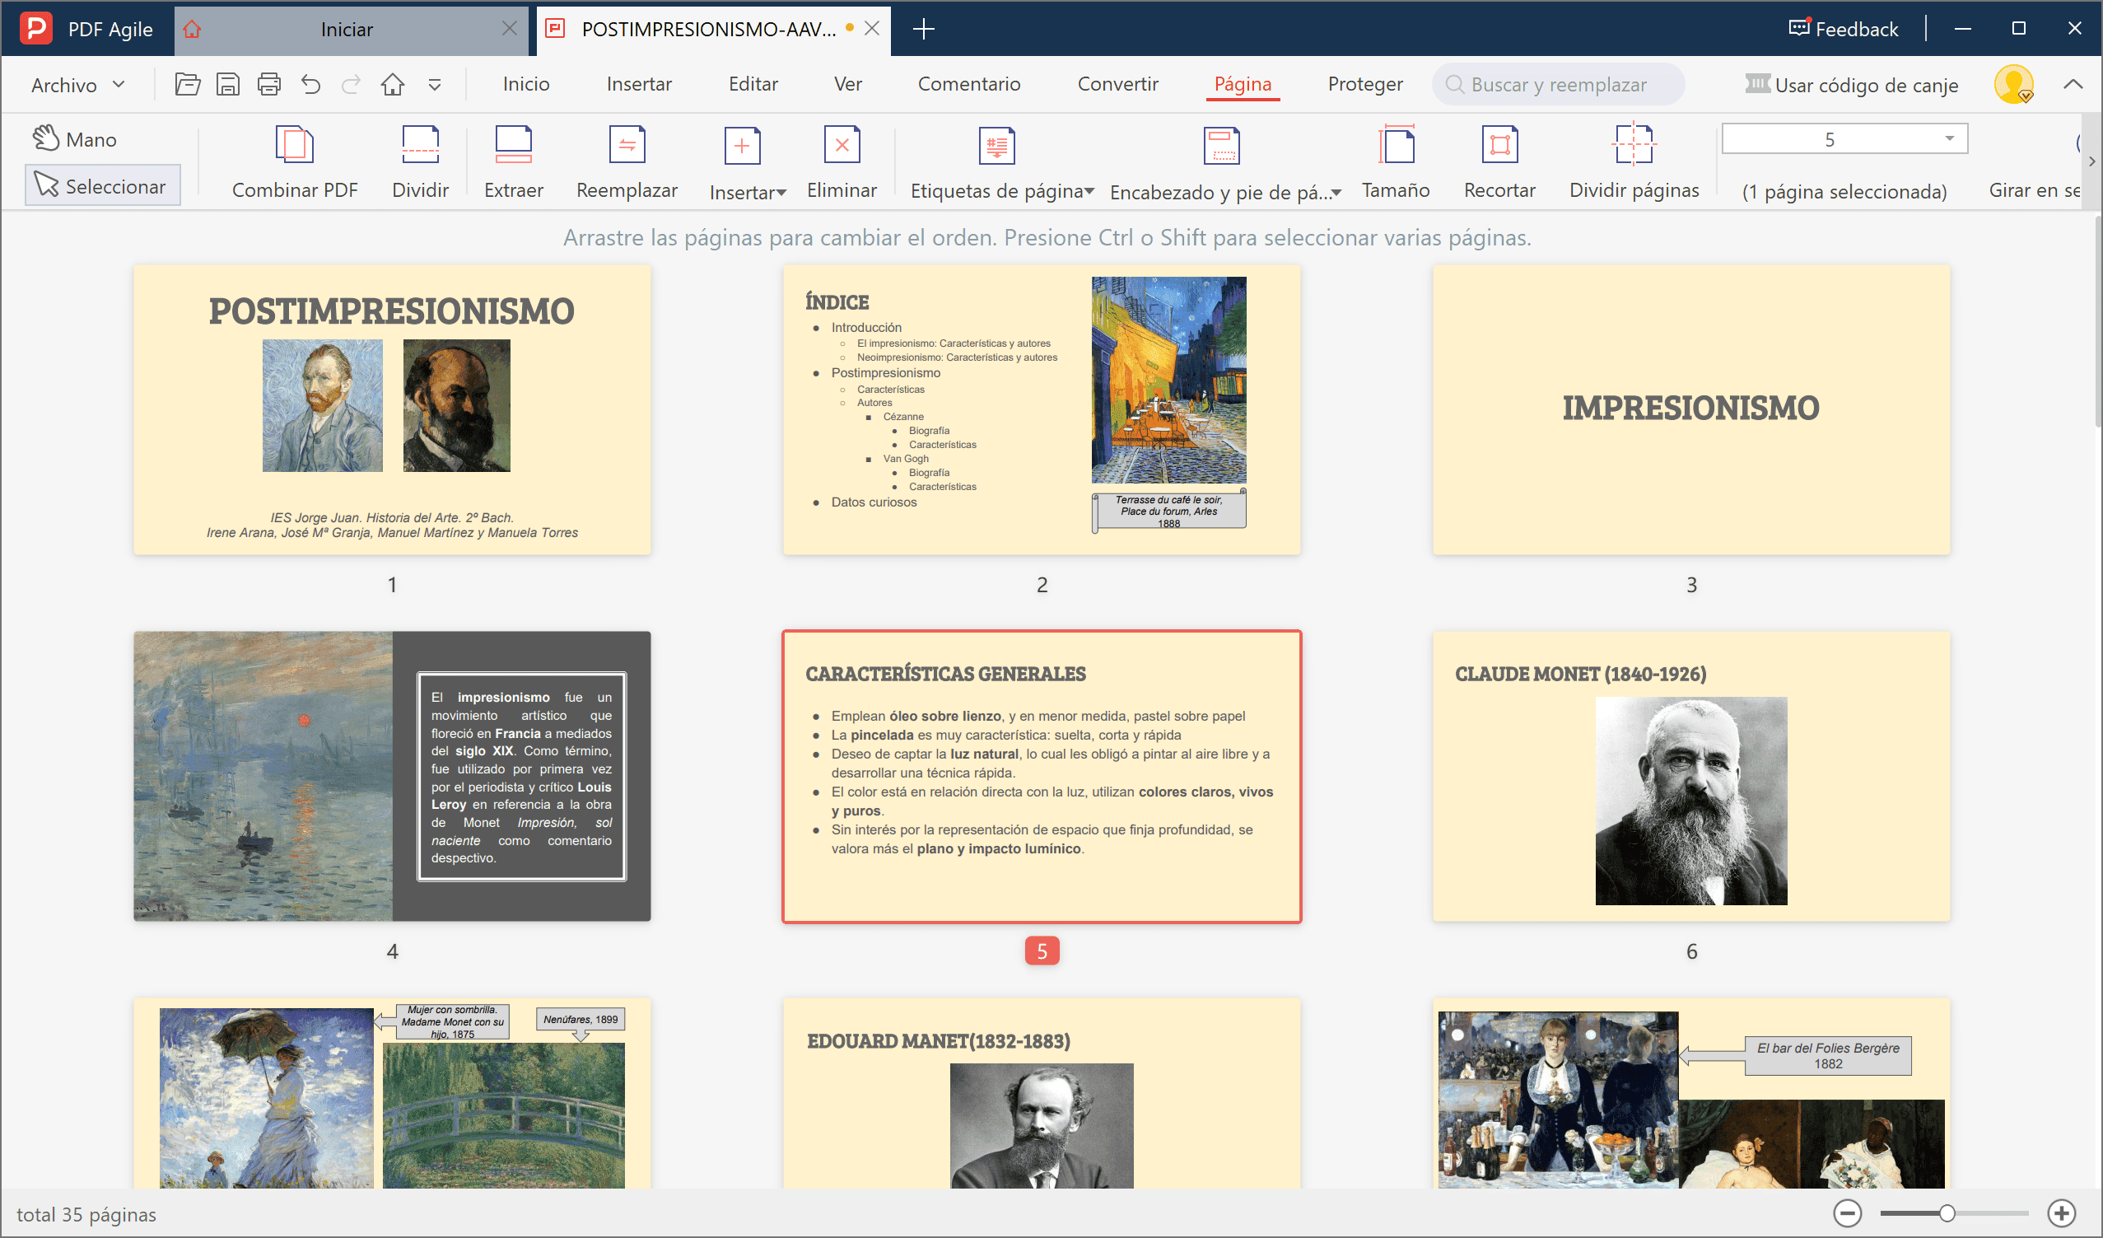The height and width of the screenshot is (1238, 2103).
Task: Collapse the ribbon with chevron
Action: (2073, 83)
